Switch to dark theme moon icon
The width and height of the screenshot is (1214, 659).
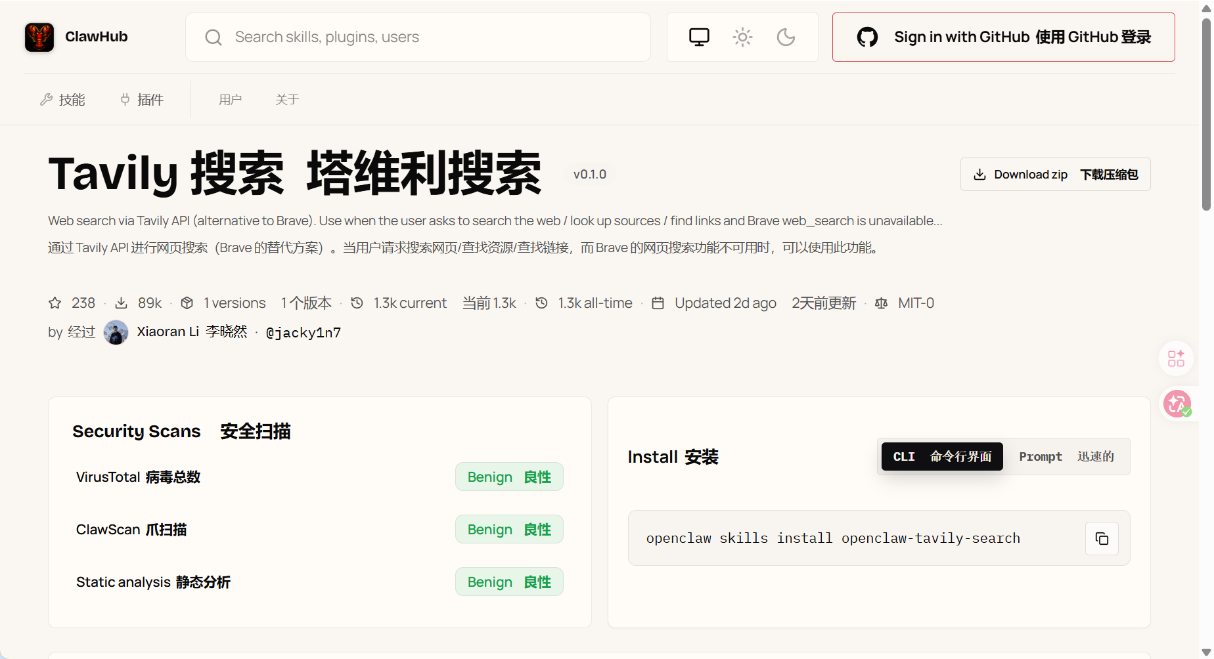[786, 37]
